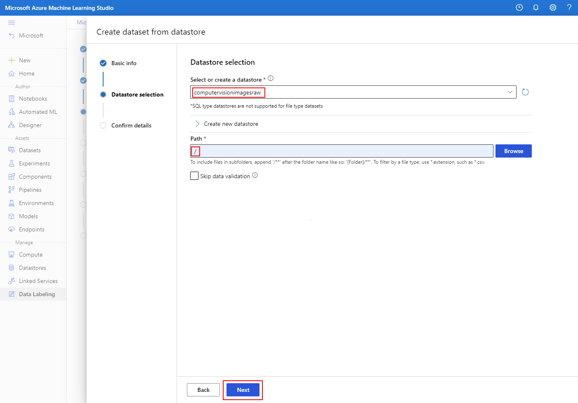The image size is (578, 403).
Task: Open the notifications bell icon
Action: pyautogui.click(x=536, y=7)
